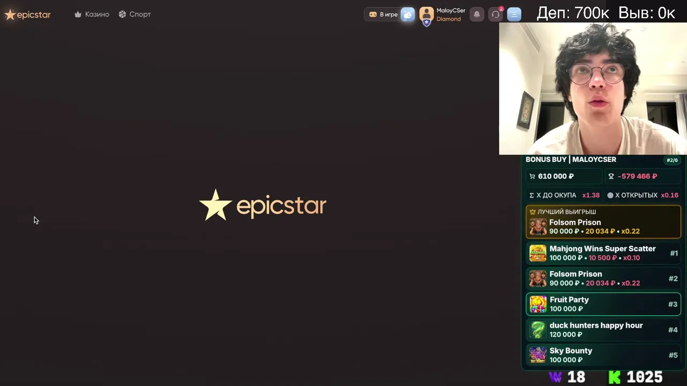Click the BONUS BUY | MALOYCSER title

click(x=571, y=160)
